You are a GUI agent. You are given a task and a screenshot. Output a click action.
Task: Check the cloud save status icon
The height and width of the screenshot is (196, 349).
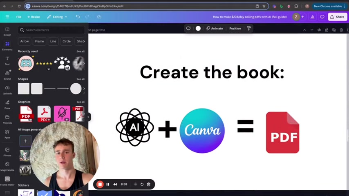coord(99,17)
